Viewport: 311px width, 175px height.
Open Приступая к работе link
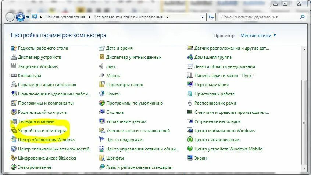click(214, 94)
